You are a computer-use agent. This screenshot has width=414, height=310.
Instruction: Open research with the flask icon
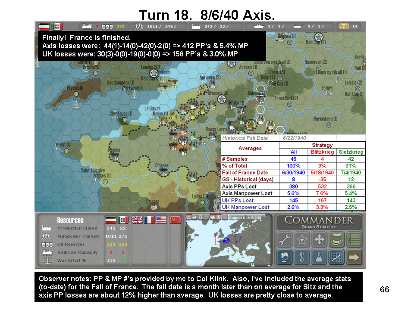320,257
